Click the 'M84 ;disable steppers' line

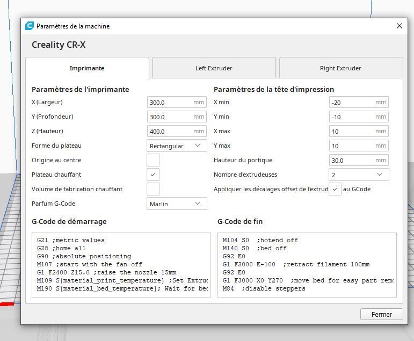point(264,288)
